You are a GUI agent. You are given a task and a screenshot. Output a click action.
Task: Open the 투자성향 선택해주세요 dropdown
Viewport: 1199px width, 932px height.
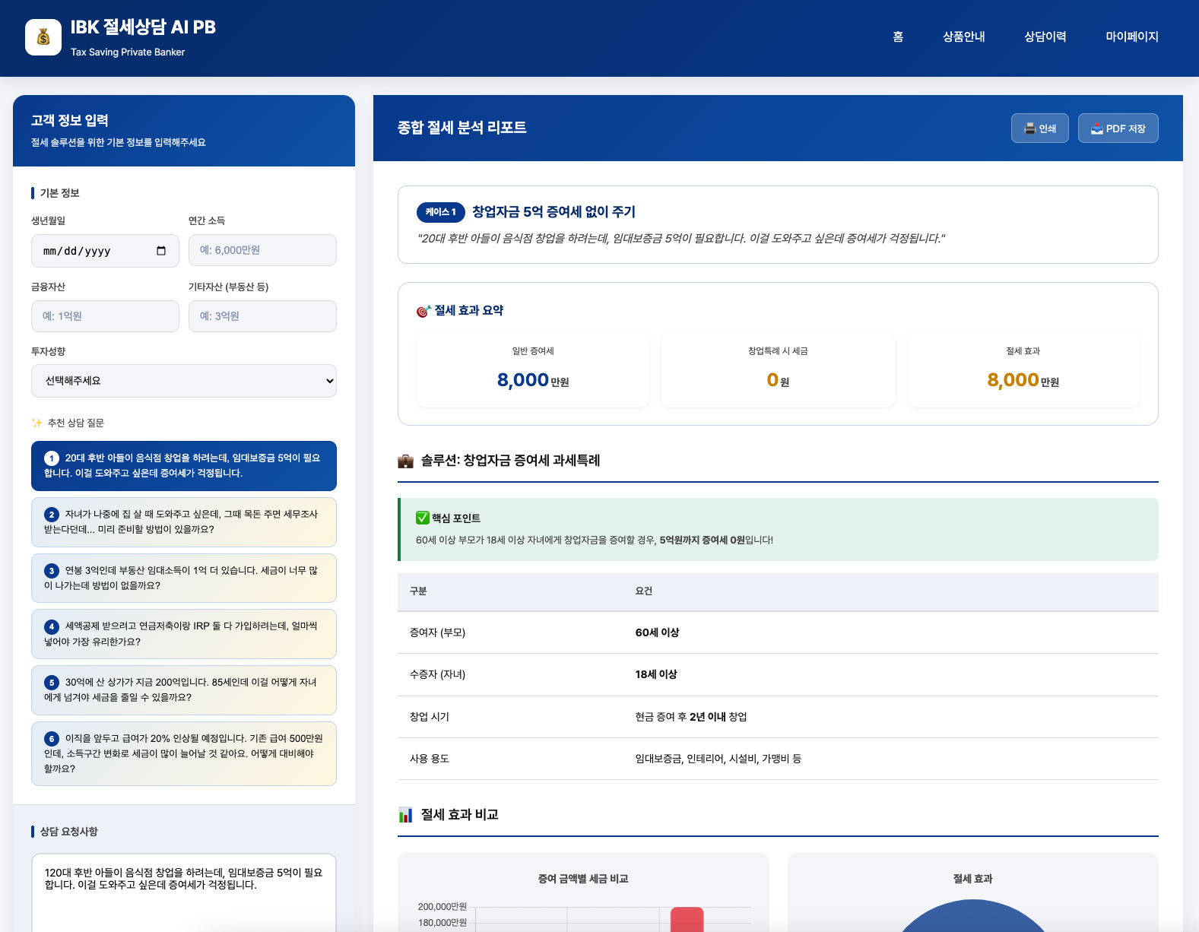(x=184, y=381)
